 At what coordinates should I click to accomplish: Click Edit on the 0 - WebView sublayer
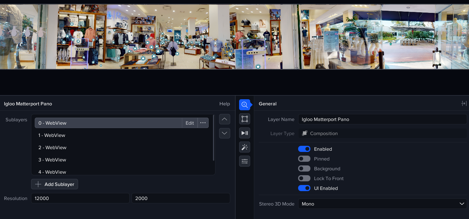pyautogui.click(x=190, y=123)
